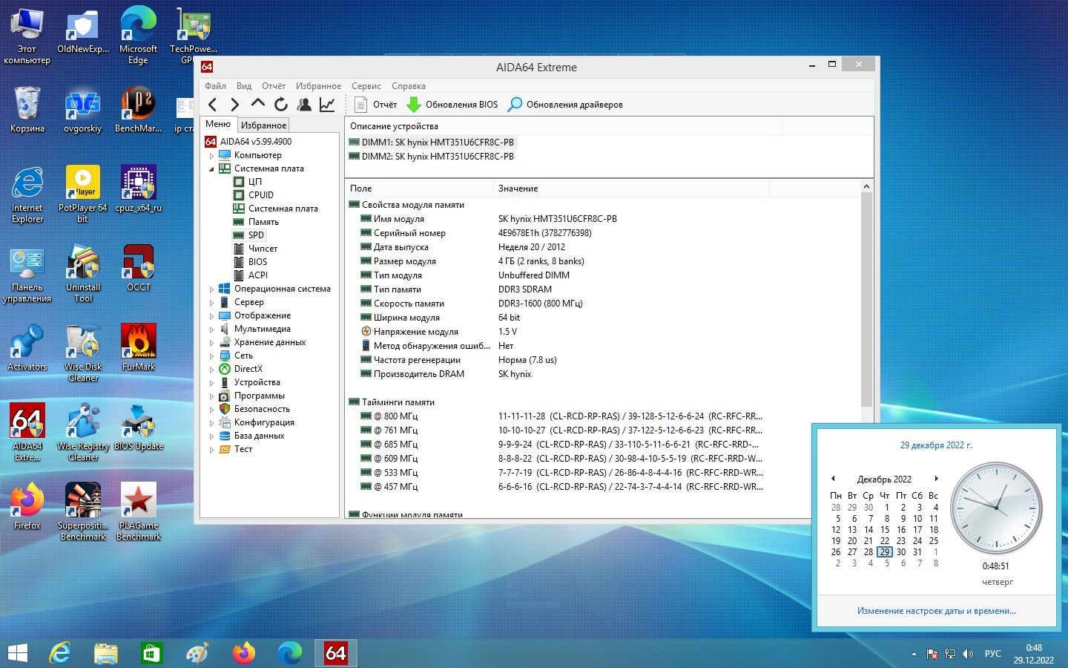1068x668 pixels.
Task: Open the Корзина recycle bin icon
Action: [x=27, y=109]
